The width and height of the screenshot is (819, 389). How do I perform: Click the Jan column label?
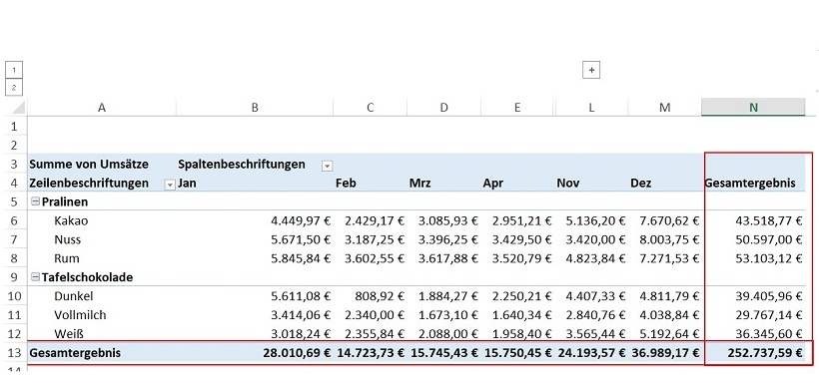(x=187, y=183)
